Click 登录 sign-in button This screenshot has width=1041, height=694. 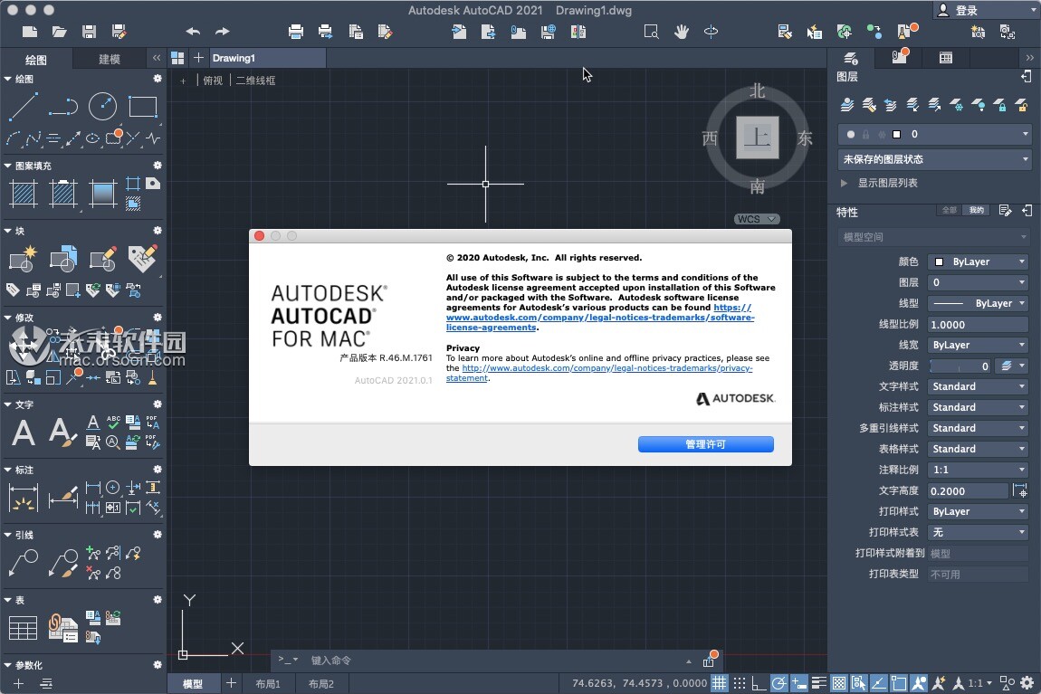coord(967,10)
